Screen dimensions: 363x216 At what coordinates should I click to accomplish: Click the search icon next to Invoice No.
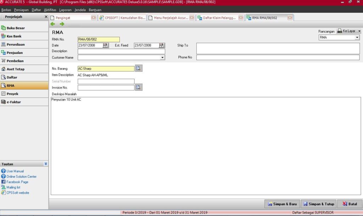pos(138,87)
